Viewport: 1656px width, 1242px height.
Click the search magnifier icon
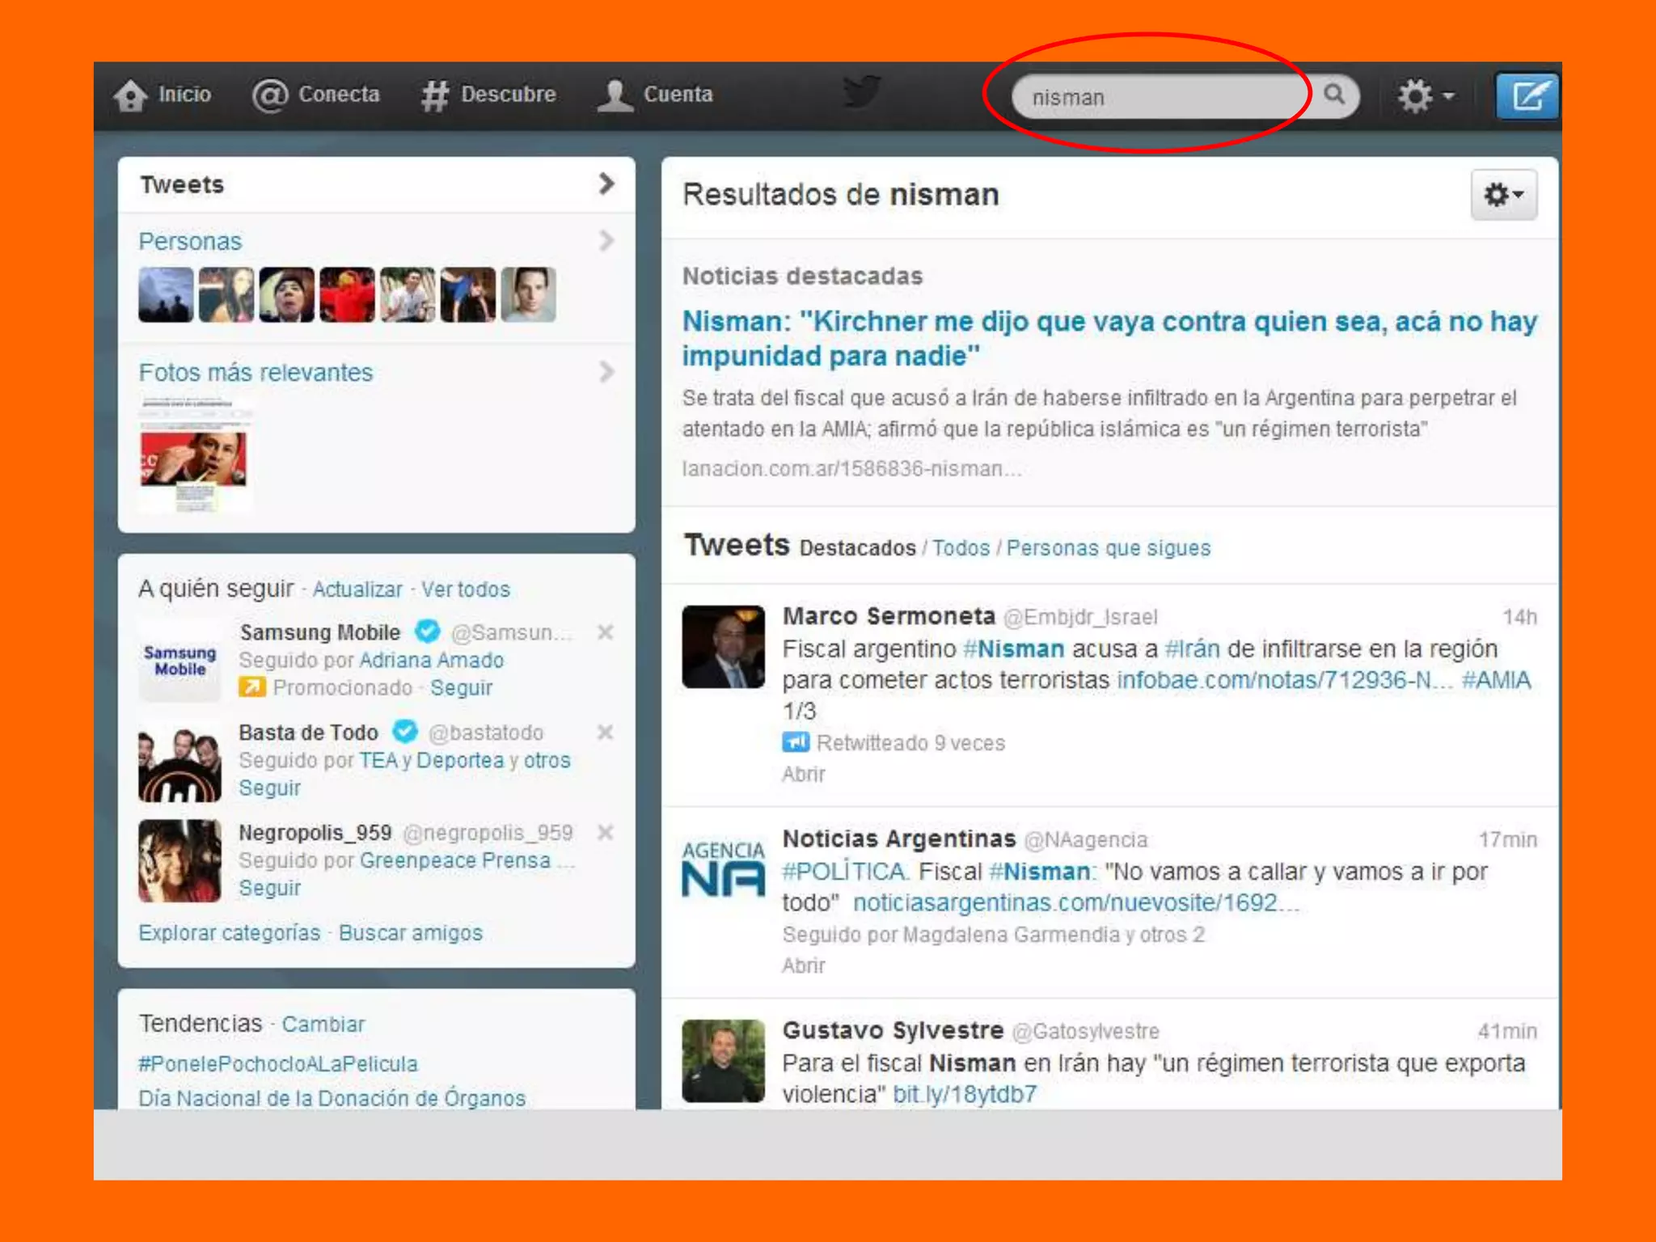tap(1334, 95)
